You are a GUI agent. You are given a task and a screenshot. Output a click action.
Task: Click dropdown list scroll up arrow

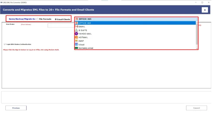coord(197,22)
